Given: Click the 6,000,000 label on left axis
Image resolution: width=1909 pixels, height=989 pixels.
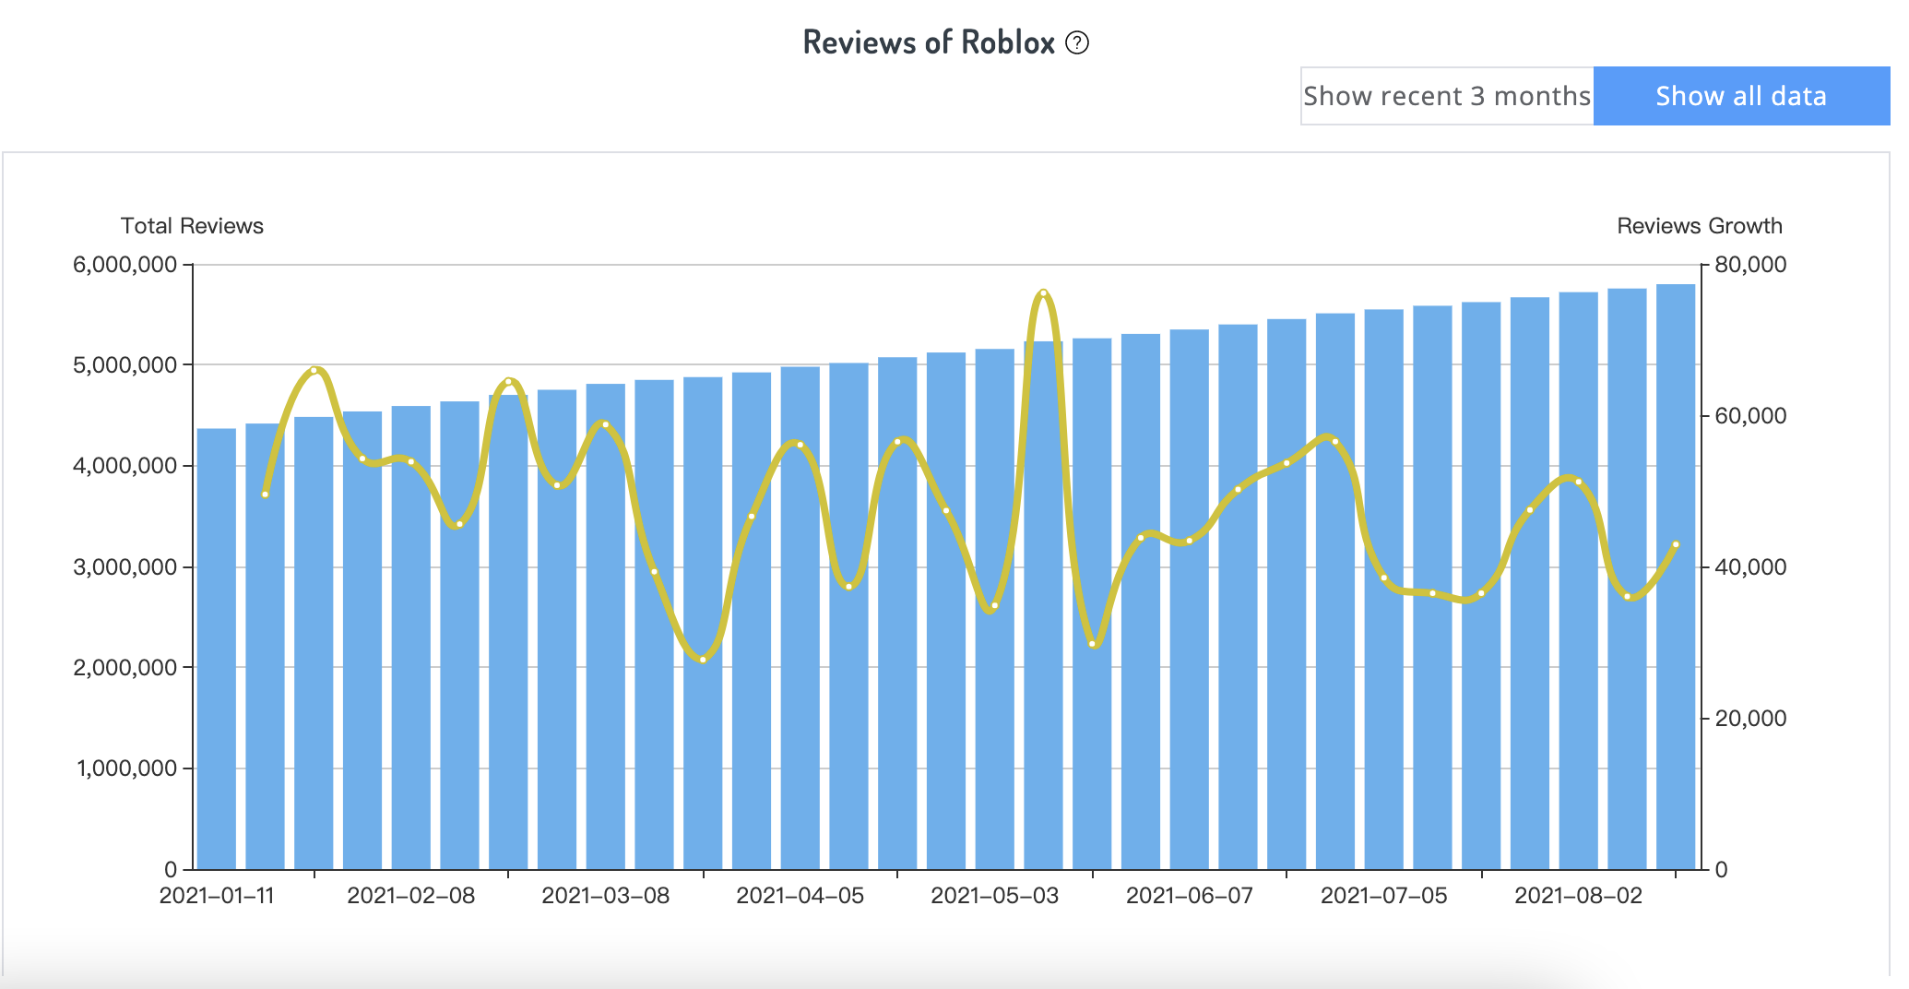Looking at the screenshot, I should pos(125,266).
